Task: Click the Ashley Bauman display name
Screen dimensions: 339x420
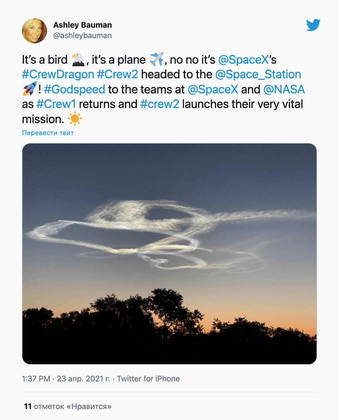Action: (82, 25)
